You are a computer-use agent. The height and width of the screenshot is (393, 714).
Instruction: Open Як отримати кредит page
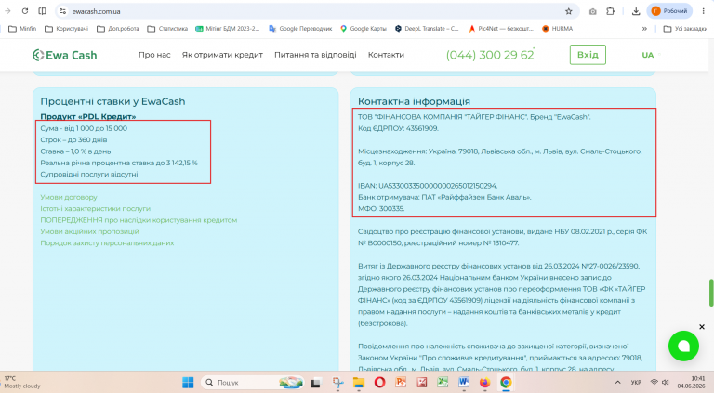(x=222, y=55)
